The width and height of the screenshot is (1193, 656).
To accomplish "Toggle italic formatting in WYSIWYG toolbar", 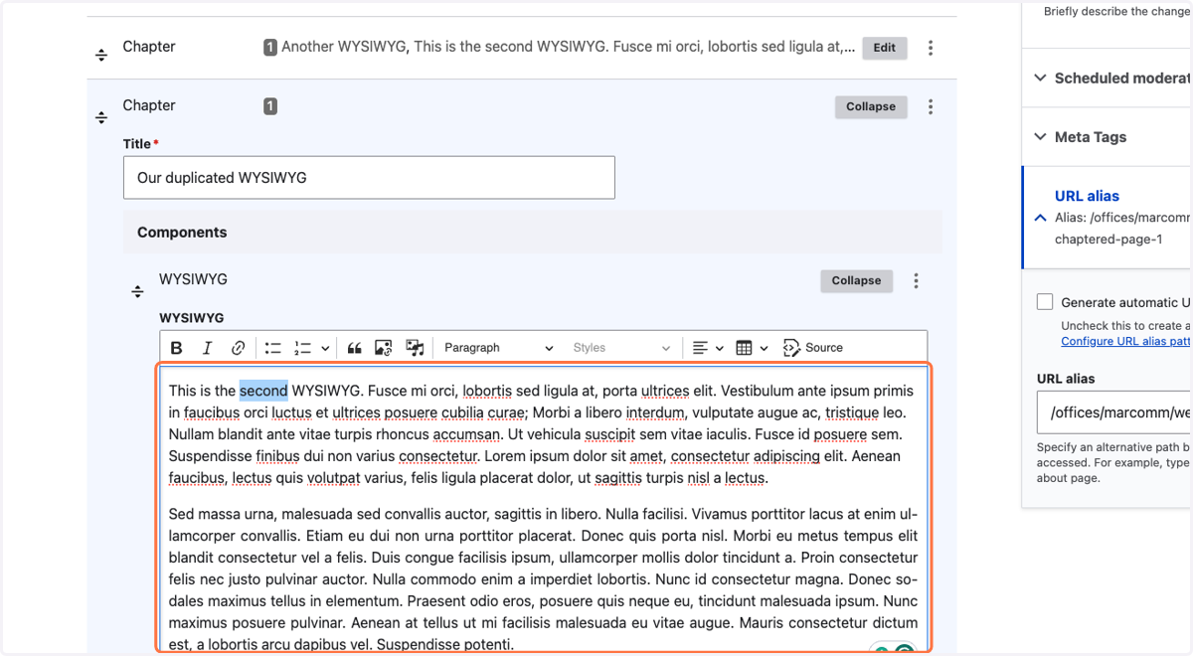I will pyautogui.click(x=207, y=348).
